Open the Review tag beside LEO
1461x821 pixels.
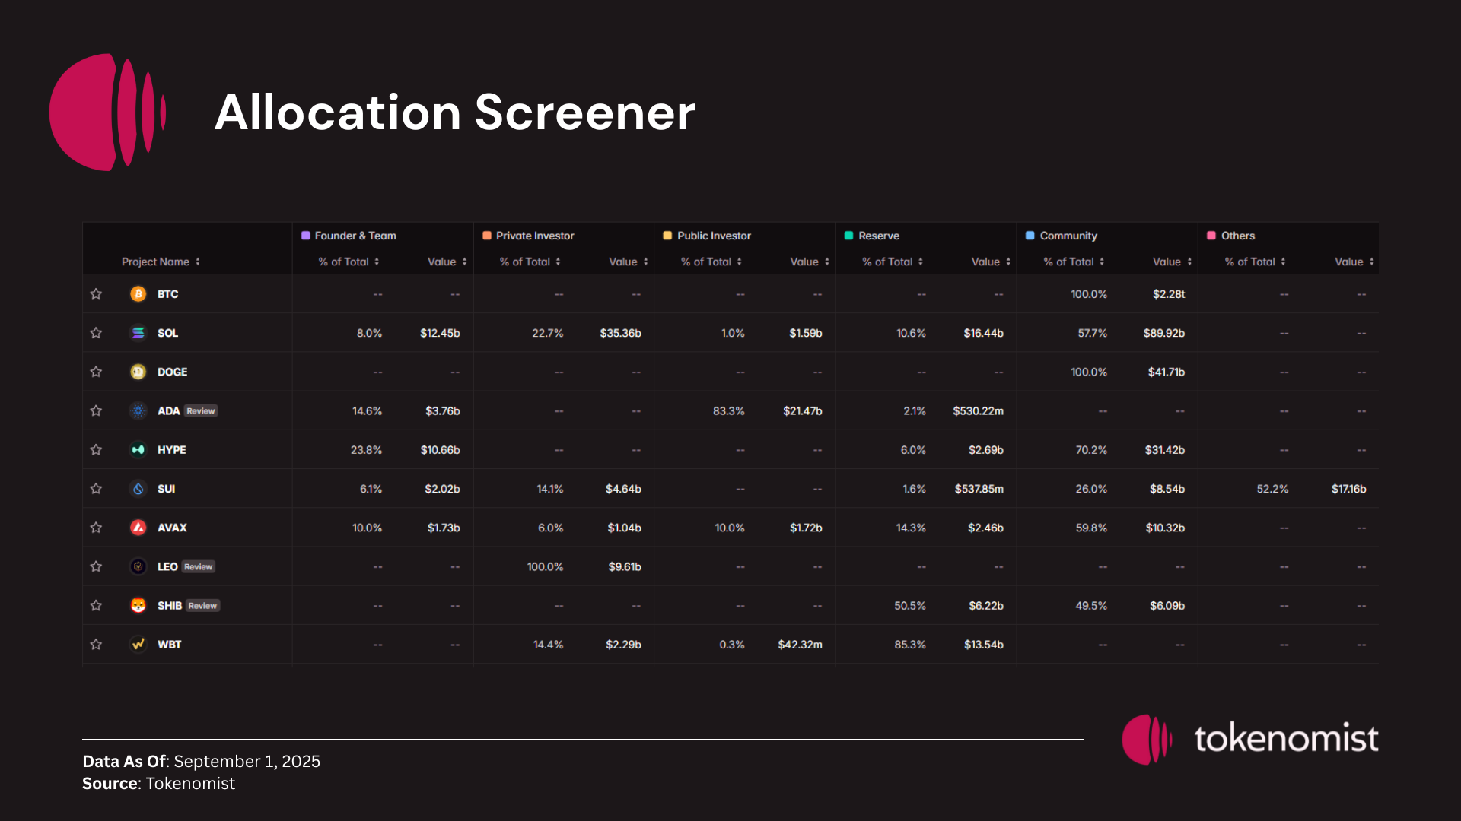click(198, 567)
